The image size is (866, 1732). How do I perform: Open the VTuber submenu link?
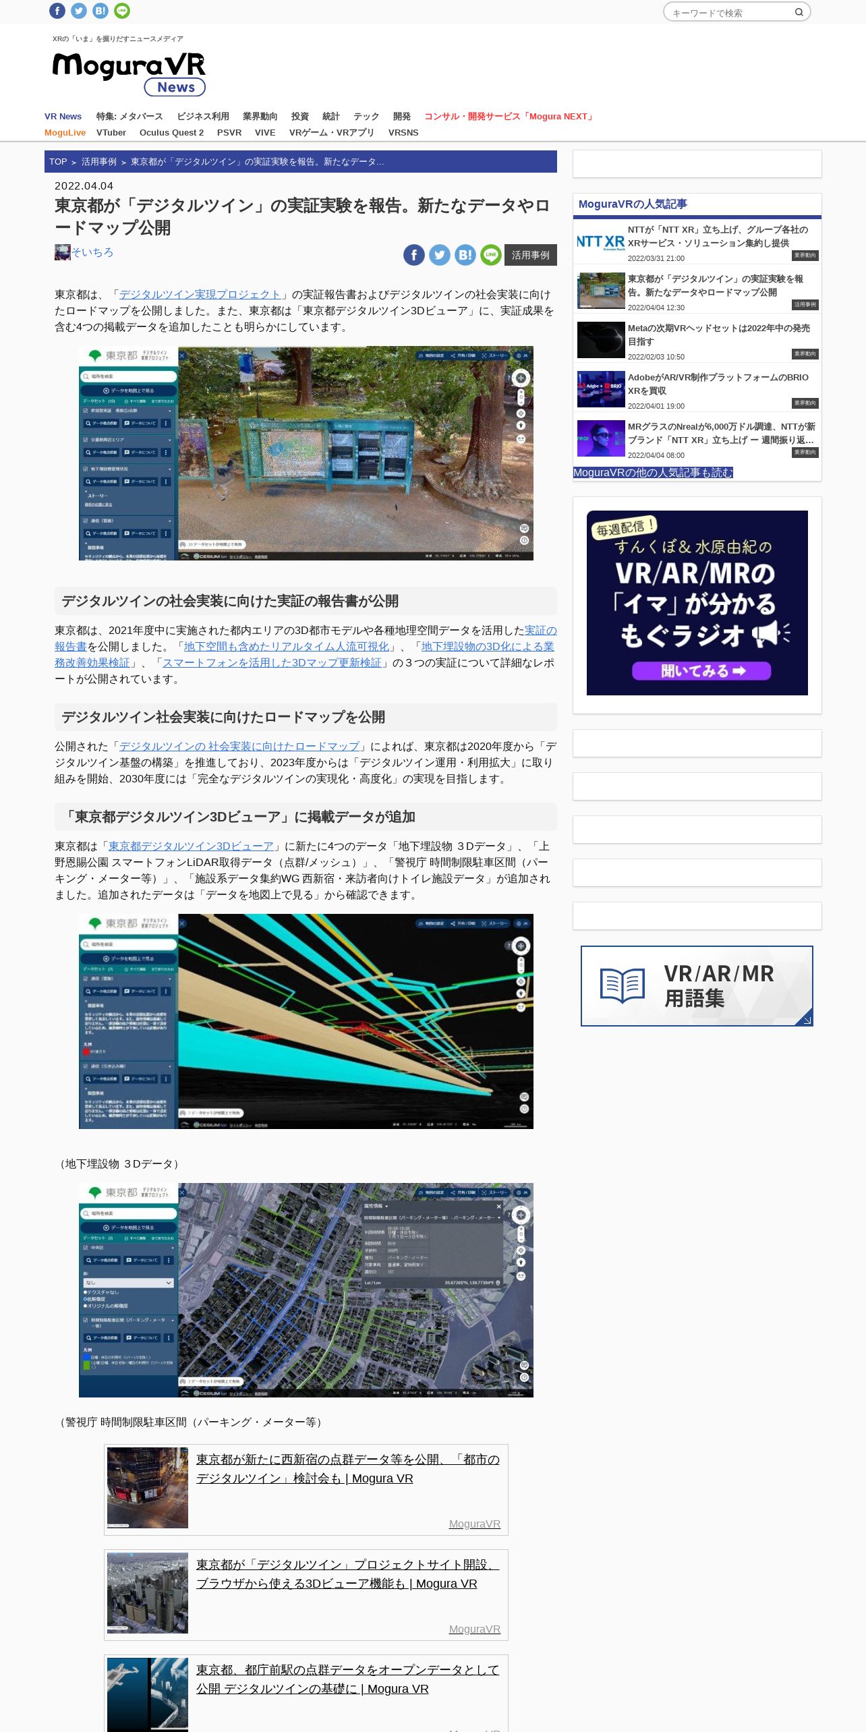coord(111,132)
